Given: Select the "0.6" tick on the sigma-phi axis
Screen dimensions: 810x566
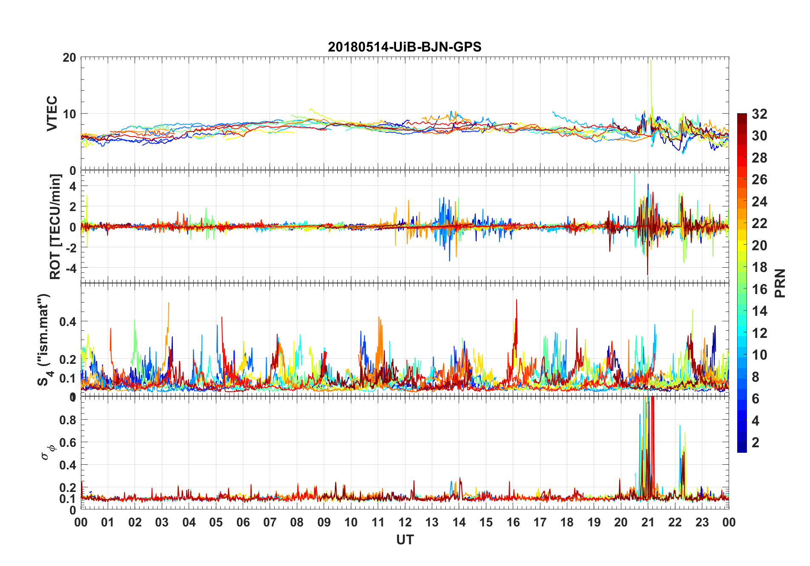Looking at the screenshot, I should [67, 442].
